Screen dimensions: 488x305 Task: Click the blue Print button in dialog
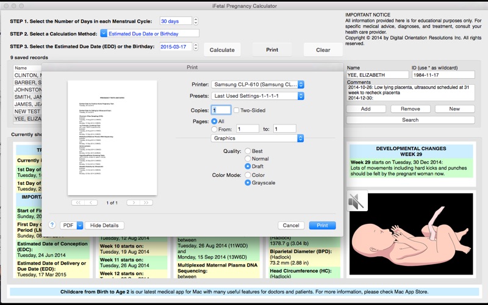pyautogui.click(x=323, y=225)
